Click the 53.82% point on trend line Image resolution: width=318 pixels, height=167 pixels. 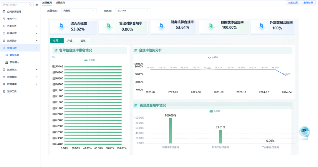click(286, 76)
